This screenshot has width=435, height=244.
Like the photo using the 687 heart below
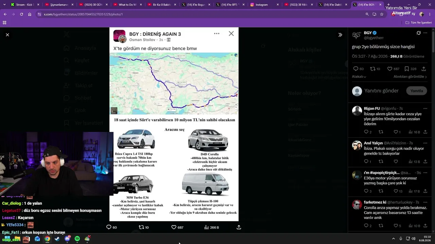[x=177, y=227]
